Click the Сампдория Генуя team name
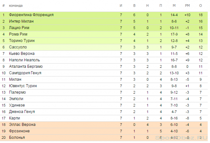The width and height of the screenshot is (210, 143). 25,73
